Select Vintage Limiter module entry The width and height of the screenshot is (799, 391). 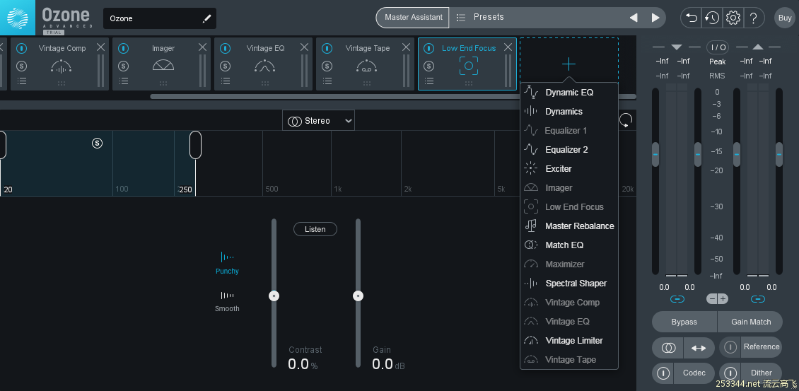point(569,341)
